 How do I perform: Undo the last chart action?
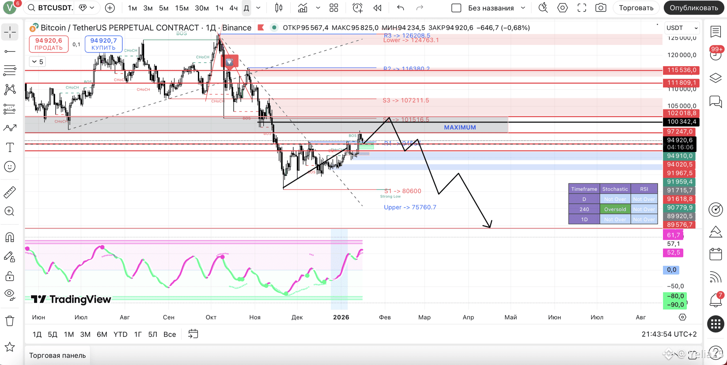[x=401, y=8]
